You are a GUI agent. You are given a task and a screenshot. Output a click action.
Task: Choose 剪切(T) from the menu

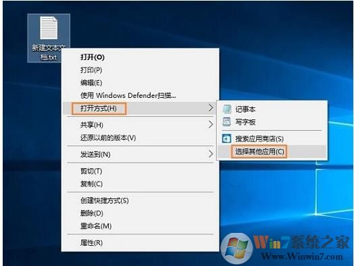point(91,171)
